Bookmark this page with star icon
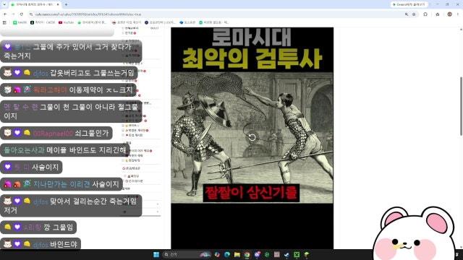The width and height of the screenshot is (463, 260). 414,14
